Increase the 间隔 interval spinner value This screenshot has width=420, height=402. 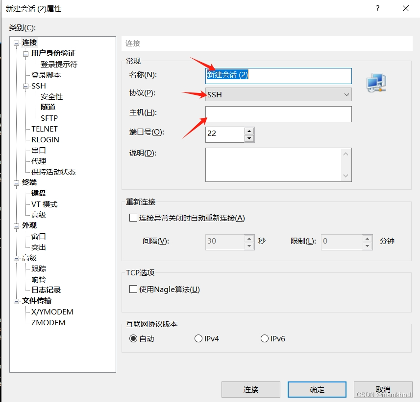[249, 239]
